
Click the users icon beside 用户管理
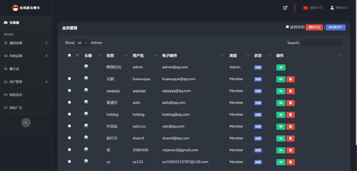[x=6, y=82]
